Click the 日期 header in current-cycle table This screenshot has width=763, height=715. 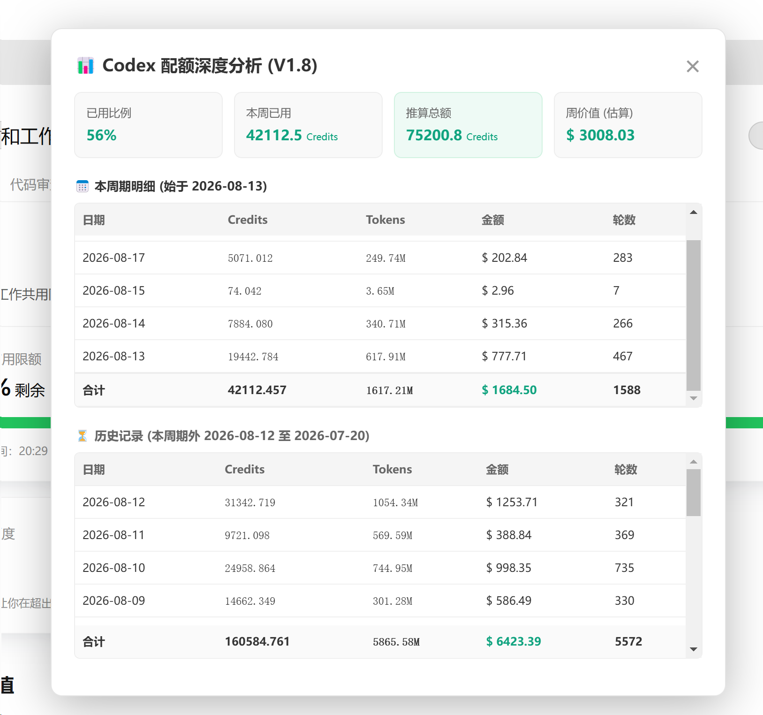94,220
